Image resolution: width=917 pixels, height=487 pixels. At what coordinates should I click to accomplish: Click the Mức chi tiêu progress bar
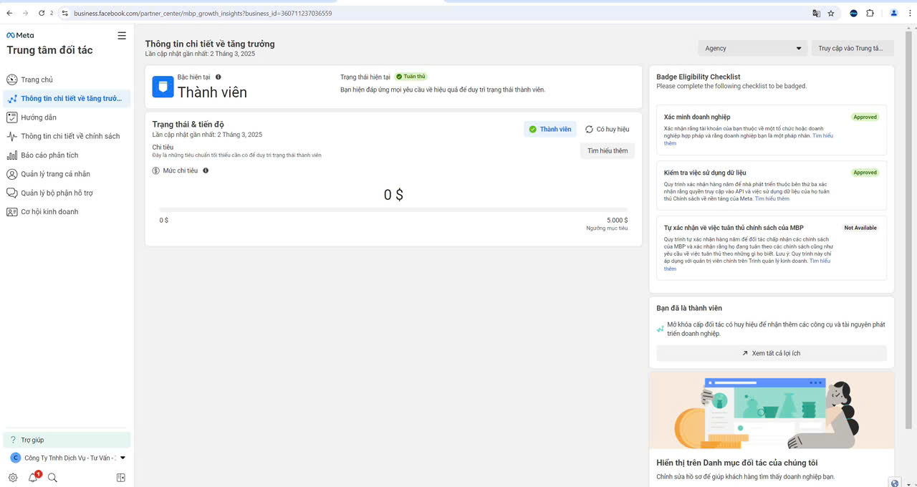pos(393,210)
